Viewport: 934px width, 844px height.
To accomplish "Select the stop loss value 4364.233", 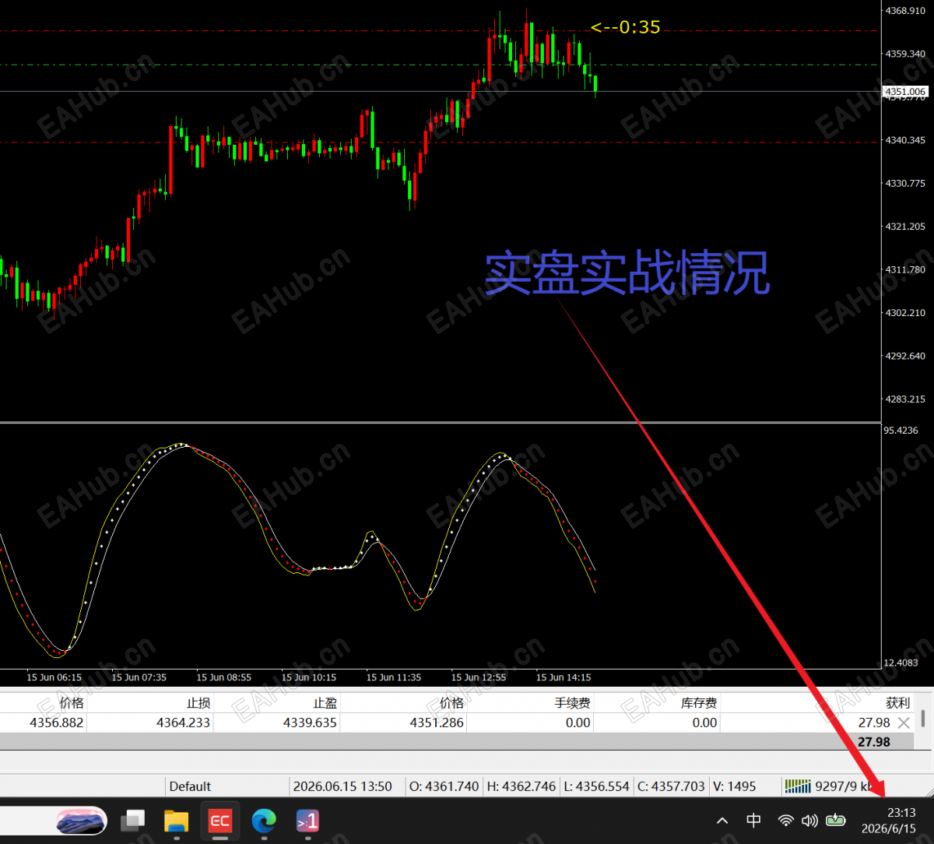I will point(183,723).
